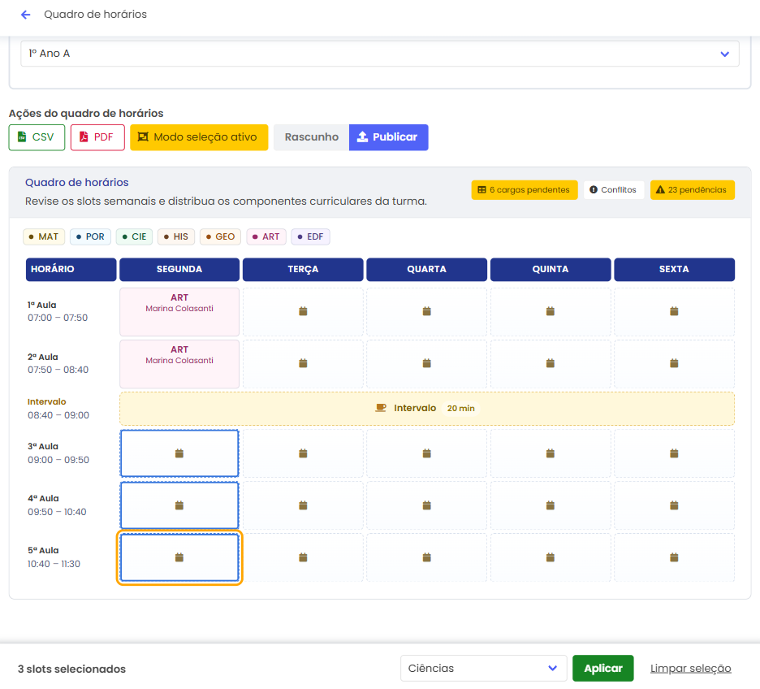Click empty slot icon Terça 2ª Aula

303,363
